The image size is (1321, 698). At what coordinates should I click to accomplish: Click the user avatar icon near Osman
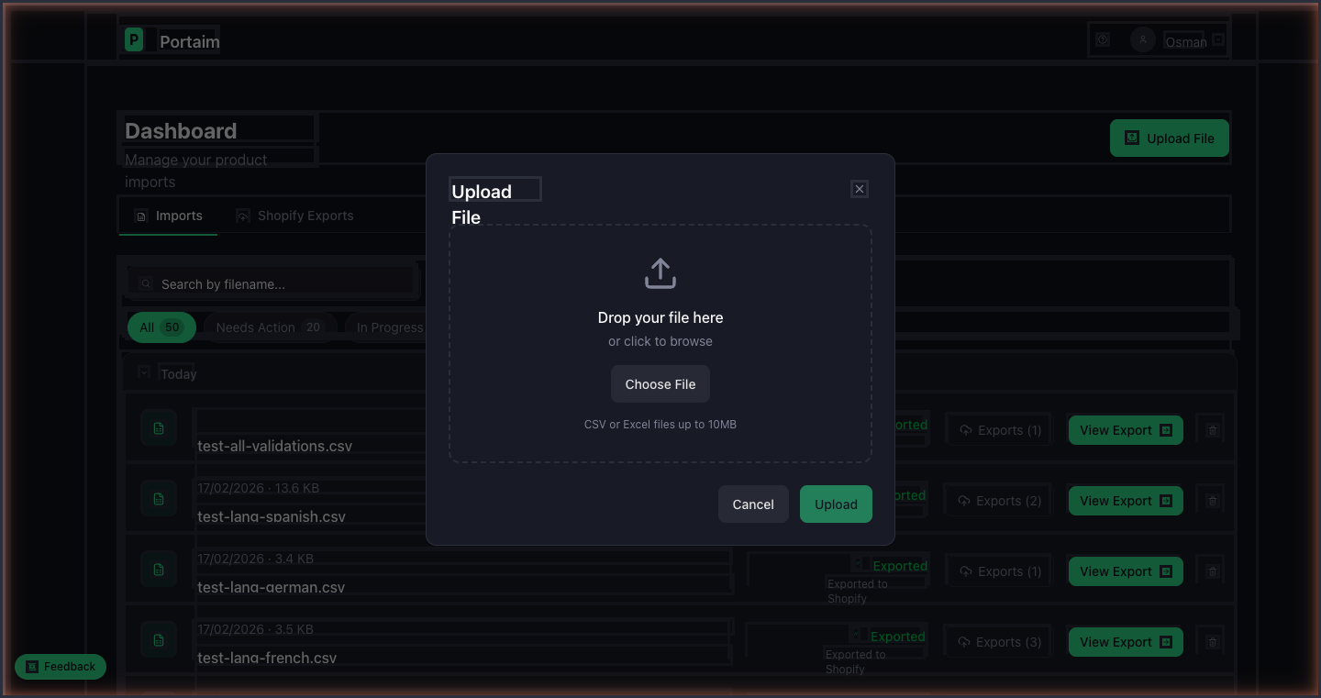pyautogui.click(x=1142, y=39)
